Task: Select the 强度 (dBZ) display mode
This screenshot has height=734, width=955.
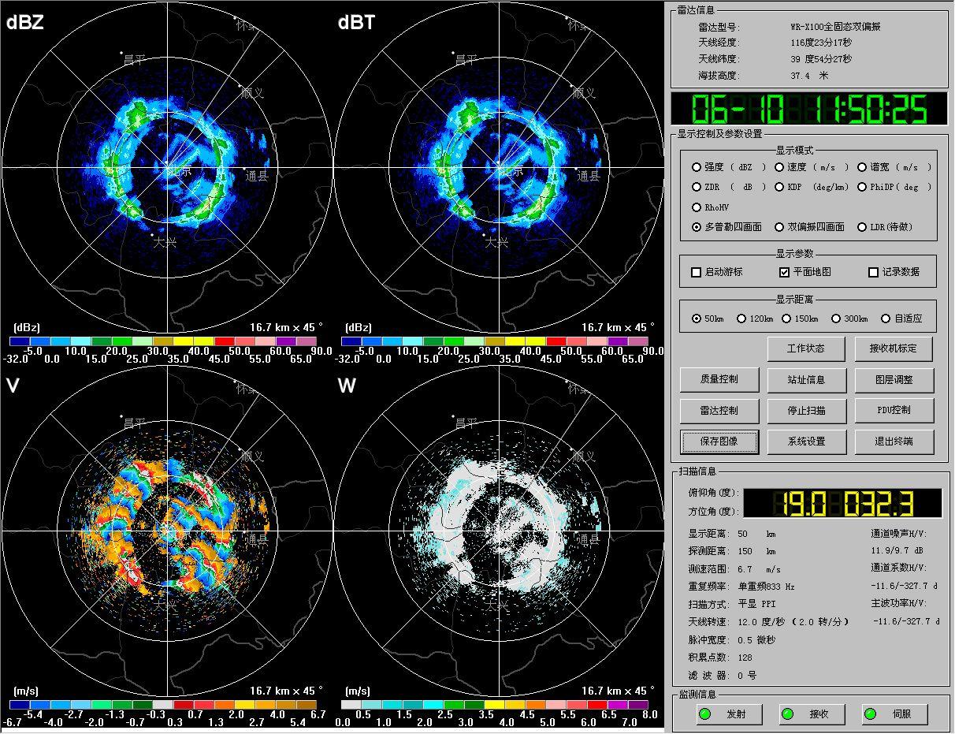Action: (x=697, y=167)
